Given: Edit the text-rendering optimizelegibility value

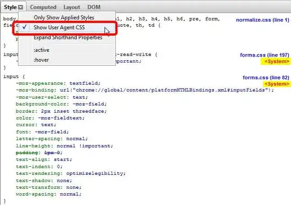Looking at the screenshot, I should (x=95, y=173).
